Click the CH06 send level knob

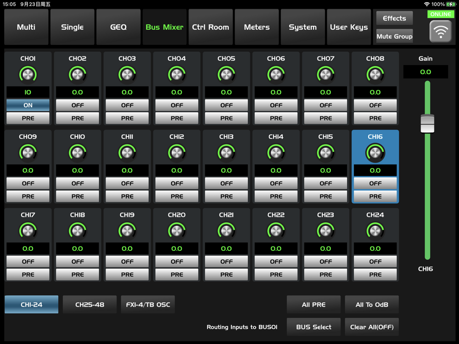[x=276, y=75]
